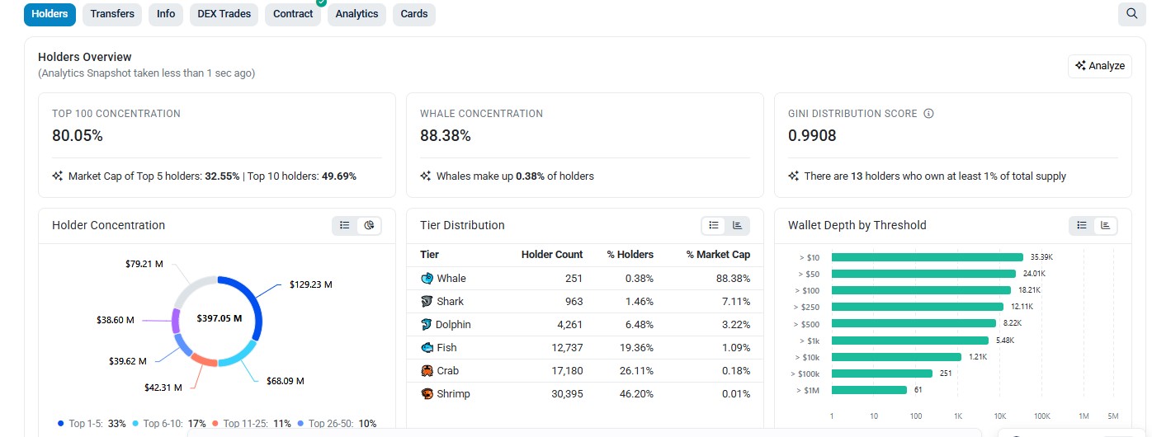
Task: Click the > $250 bar showing 12.11K
Action: [918, 307]
